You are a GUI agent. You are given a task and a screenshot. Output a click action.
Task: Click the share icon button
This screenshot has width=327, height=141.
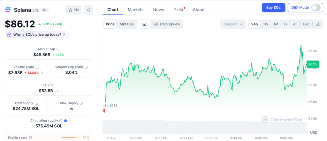tap(88, 10)
